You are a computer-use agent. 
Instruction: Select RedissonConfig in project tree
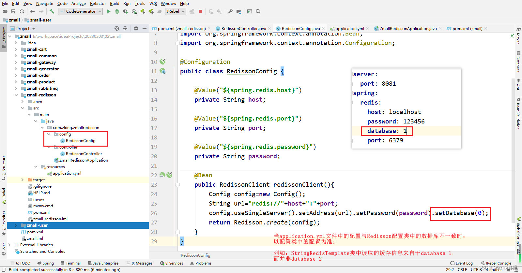pos(81,140)
